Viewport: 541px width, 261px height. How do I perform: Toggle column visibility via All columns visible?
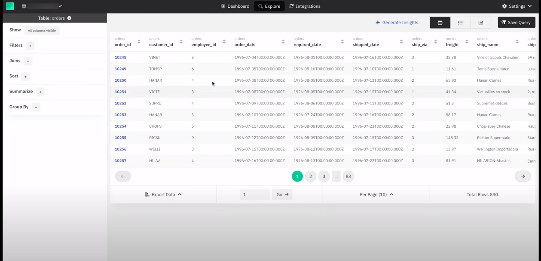tap(42, 30)
